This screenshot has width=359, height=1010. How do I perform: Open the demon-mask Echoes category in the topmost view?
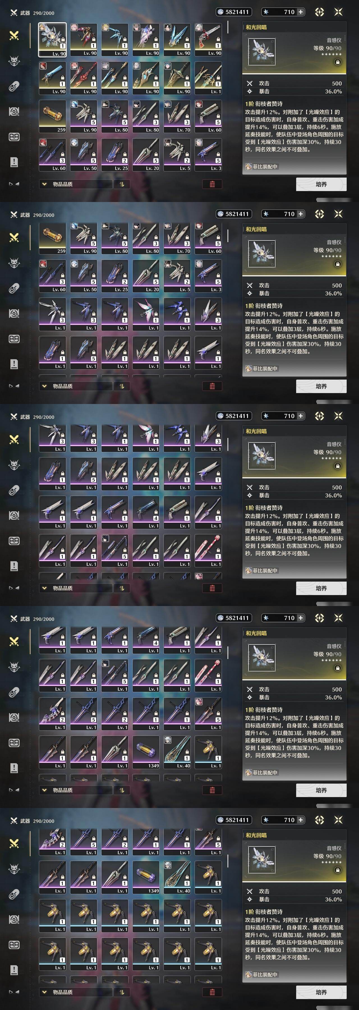click(14, 61)
